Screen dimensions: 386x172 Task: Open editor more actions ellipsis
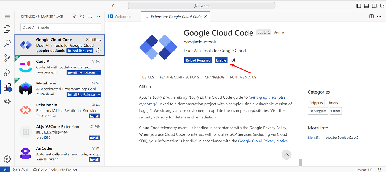(x=380, y=17)
